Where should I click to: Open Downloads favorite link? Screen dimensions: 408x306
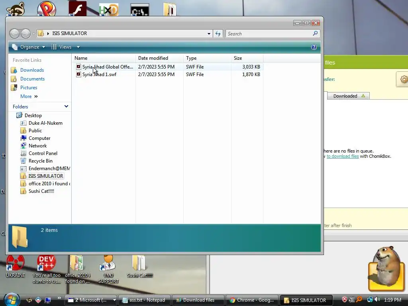27,70
